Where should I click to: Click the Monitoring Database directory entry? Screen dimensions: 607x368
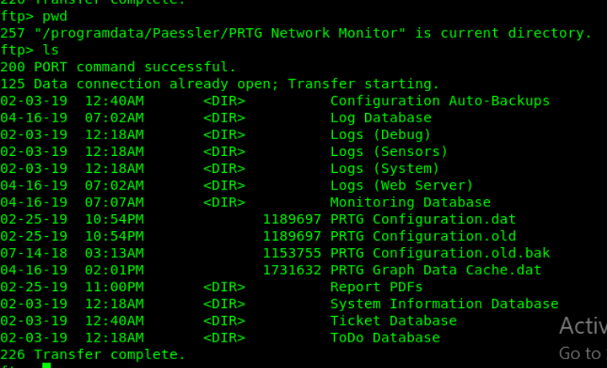pos(410,202)
